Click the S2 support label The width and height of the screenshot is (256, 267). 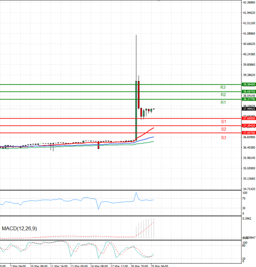(224, 129)
